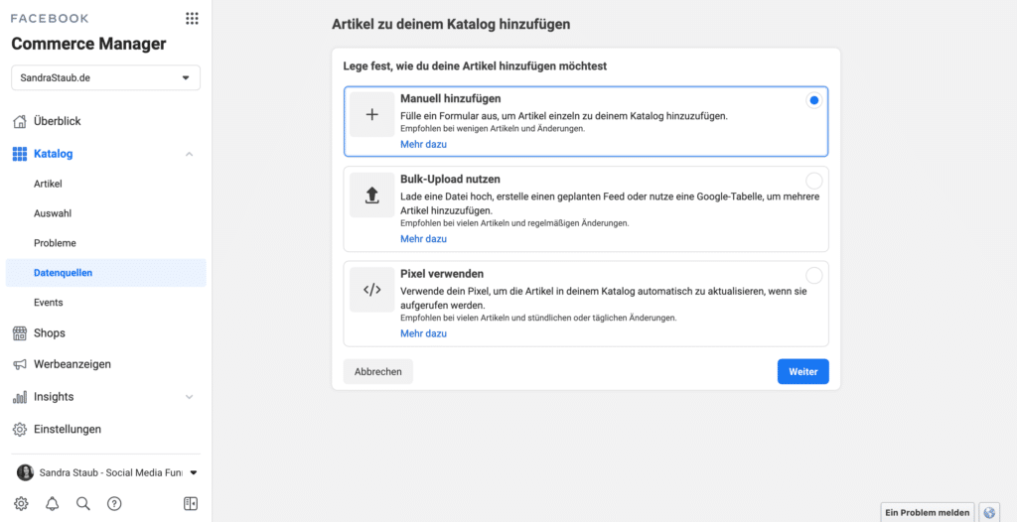Click the Bulk-Upload arrow icon
Viewport: 1017px width, 522px height.
pos(371,195)
